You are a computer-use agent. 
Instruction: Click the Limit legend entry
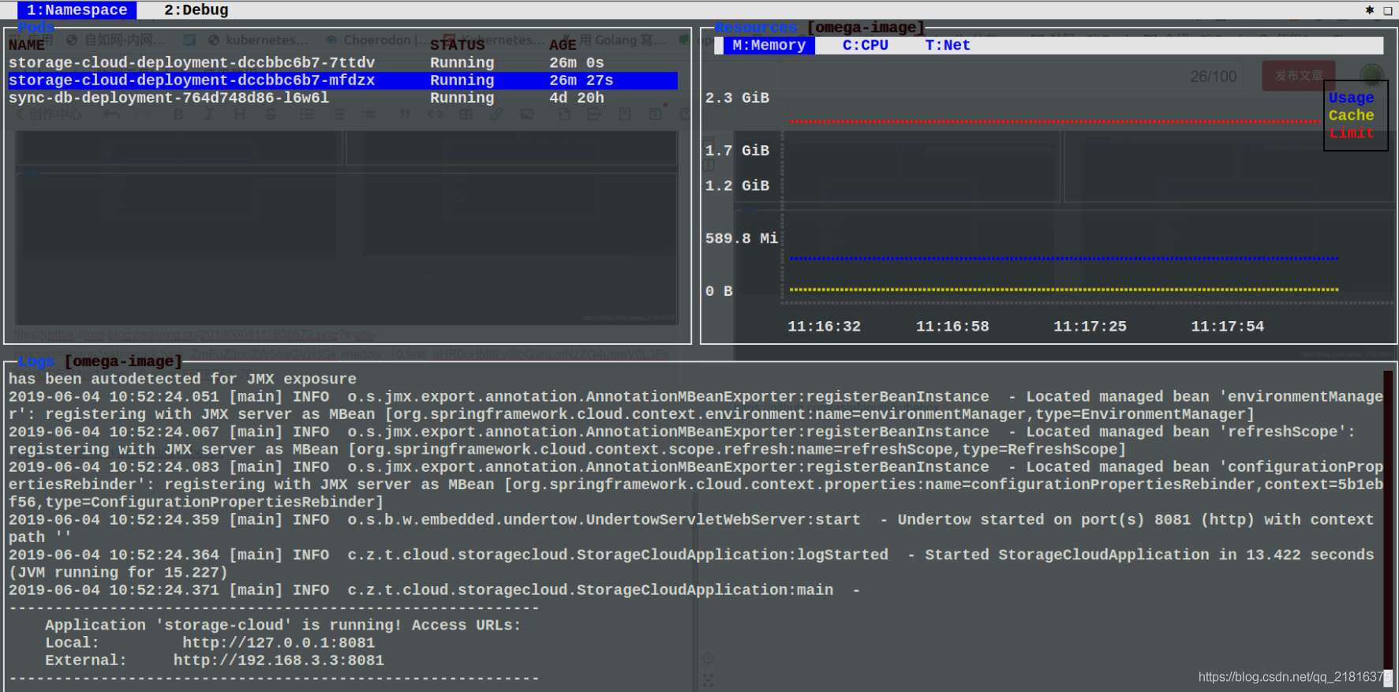(1351, 133)
